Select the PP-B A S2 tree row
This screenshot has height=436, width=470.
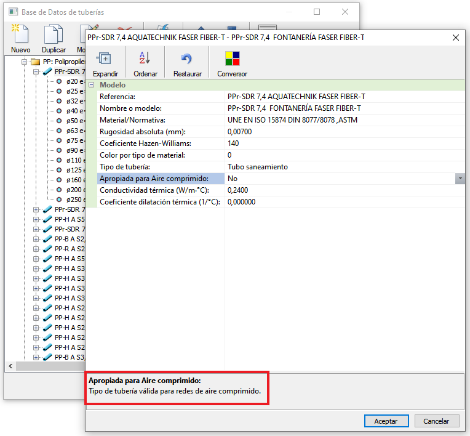pyautogui.click(x=64, y=239)
